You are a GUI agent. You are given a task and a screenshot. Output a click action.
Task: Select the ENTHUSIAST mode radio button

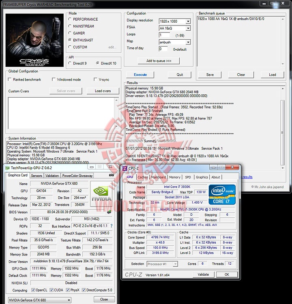coord(70,40)
